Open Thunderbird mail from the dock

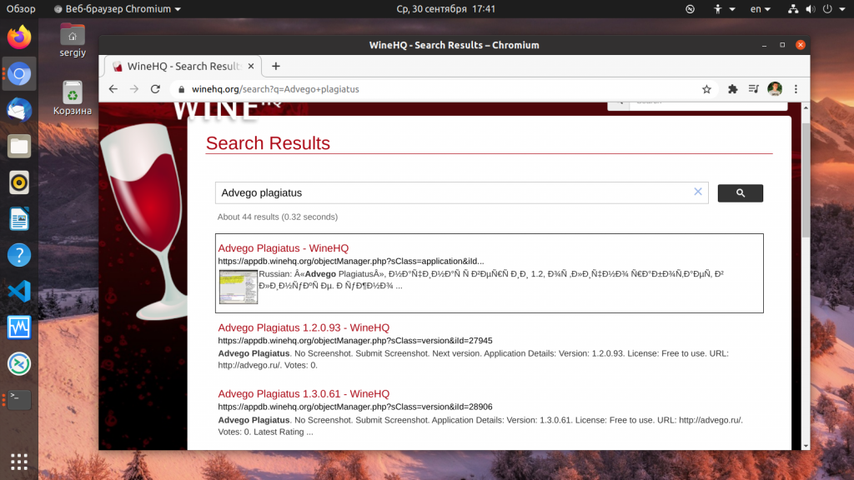(19, 110)
